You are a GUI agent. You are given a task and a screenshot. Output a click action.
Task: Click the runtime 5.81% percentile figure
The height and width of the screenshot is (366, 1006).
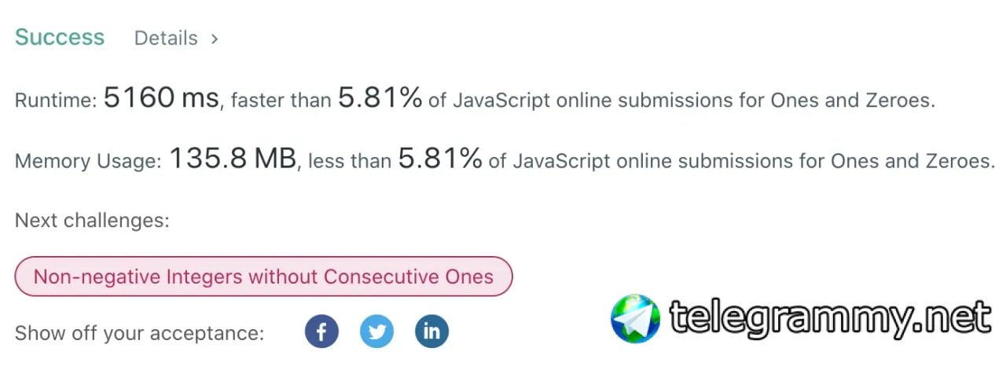point(380,97)
